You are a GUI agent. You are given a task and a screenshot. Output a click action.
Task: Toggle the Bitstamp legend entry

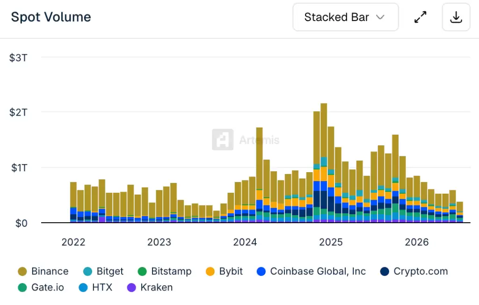click(x=164, y=271)
